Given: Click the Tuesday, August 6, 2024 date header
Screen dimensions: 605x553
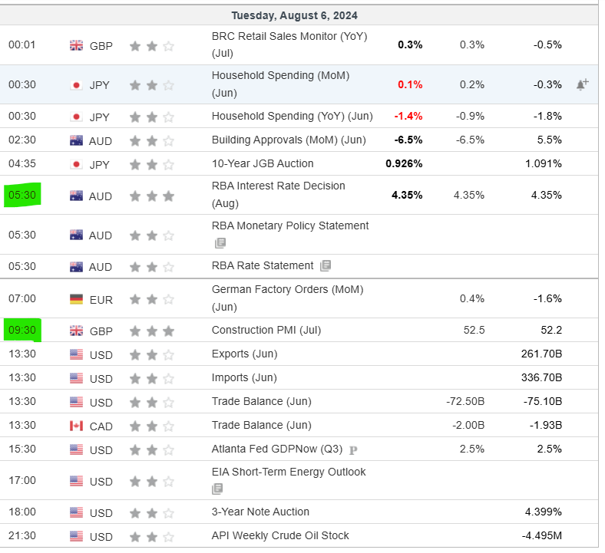Looking at the screenshot, I should [296, 15].
